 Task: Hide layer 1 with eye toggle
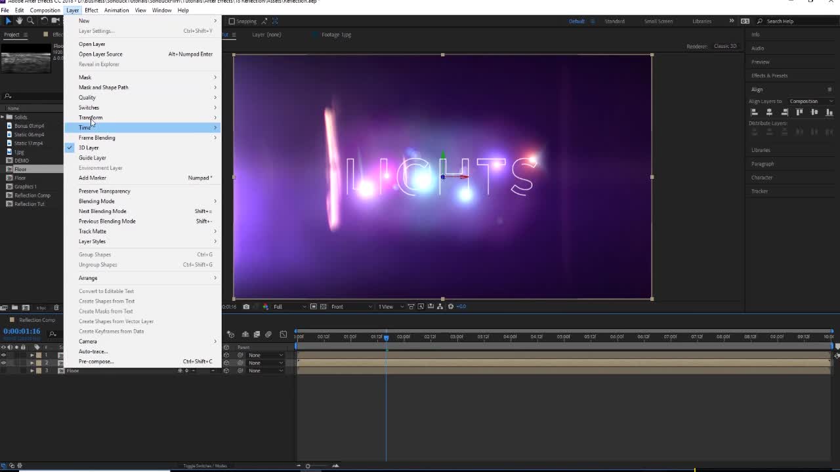pyautogui.click(x=4, y=355)
